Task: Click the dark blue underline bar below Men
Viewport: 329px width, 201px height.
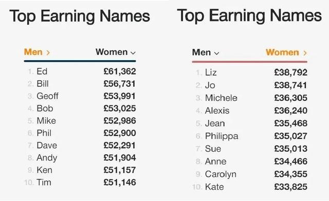Action: coord(80,61)
